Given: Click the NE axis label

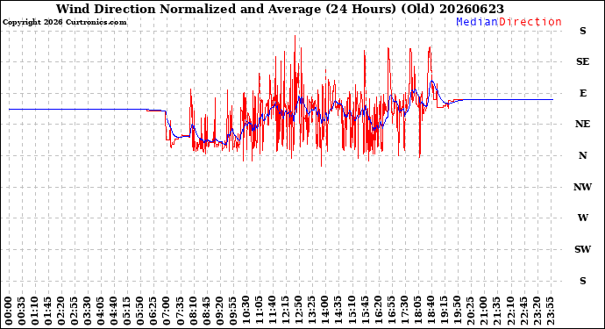Looking at the screenshot, I should pyautogui.click(x=582, y=124).
